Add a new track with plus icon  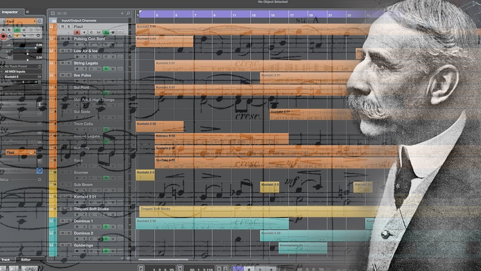122,13
